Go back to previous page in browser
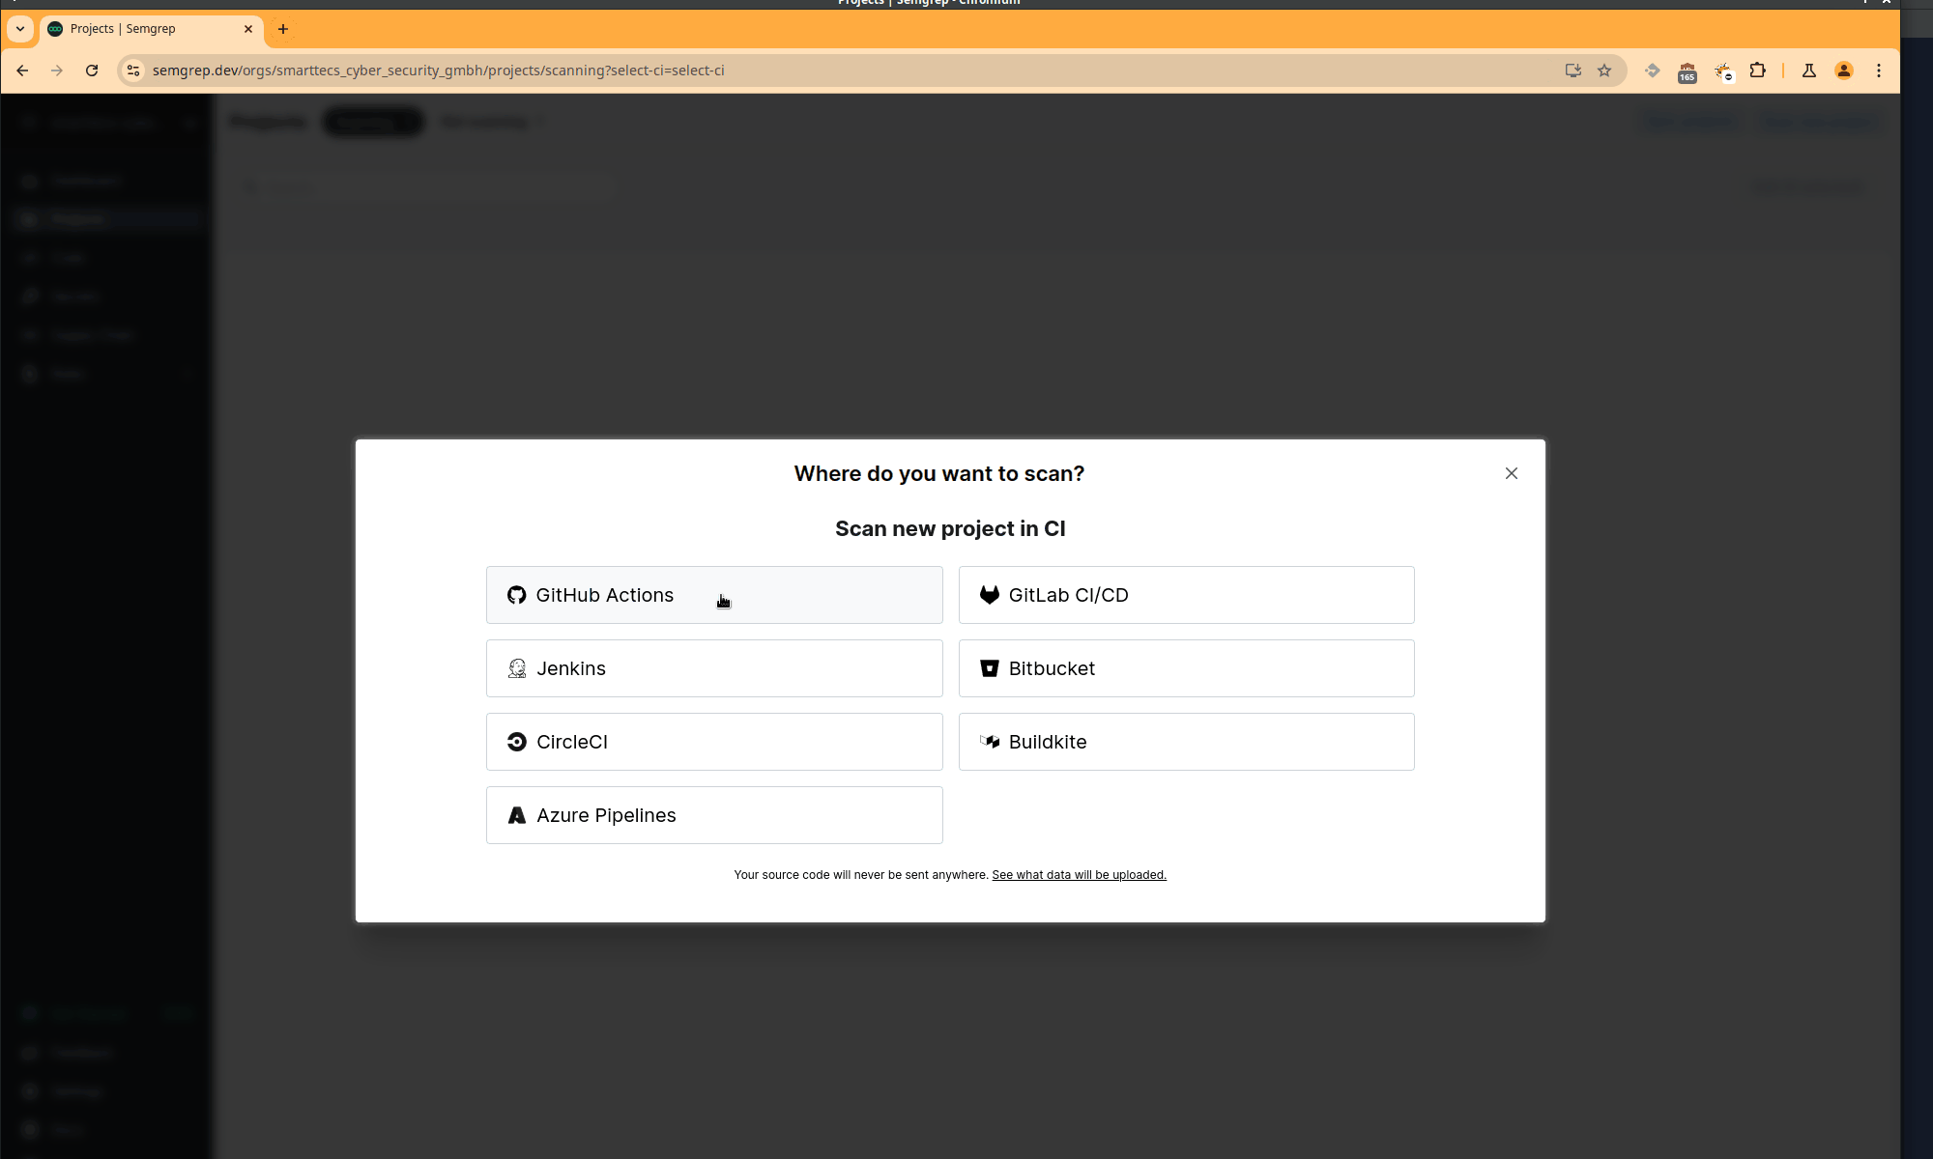 [x=22, y=71]
